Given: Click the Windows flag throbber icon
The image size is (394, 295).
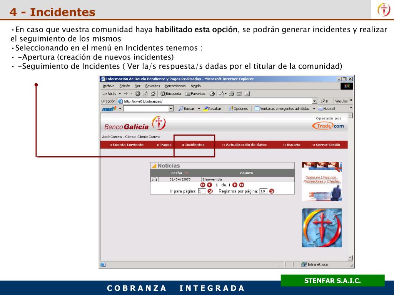Looking at the screenshot, I should pos(347,86).
